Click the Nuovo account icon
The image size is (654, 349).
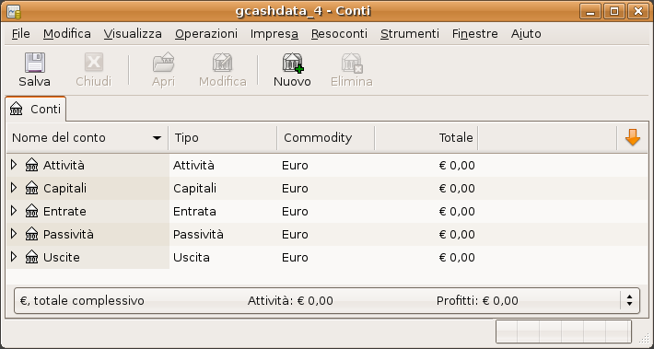[293, 63]
